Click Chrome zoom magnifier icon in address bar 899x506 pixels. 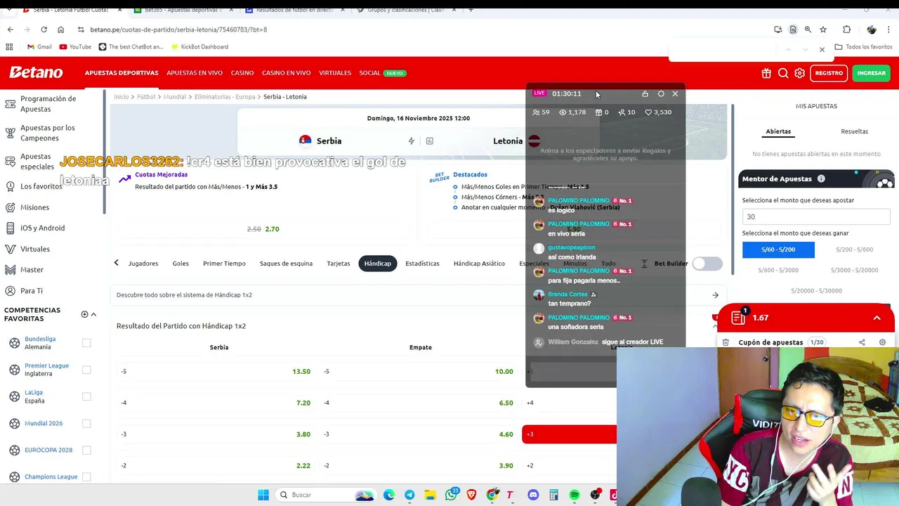coord(808,30)
